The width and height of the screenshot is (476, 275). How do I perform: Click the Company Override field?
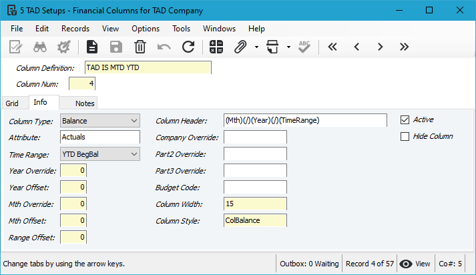click(x=255, y=137)
